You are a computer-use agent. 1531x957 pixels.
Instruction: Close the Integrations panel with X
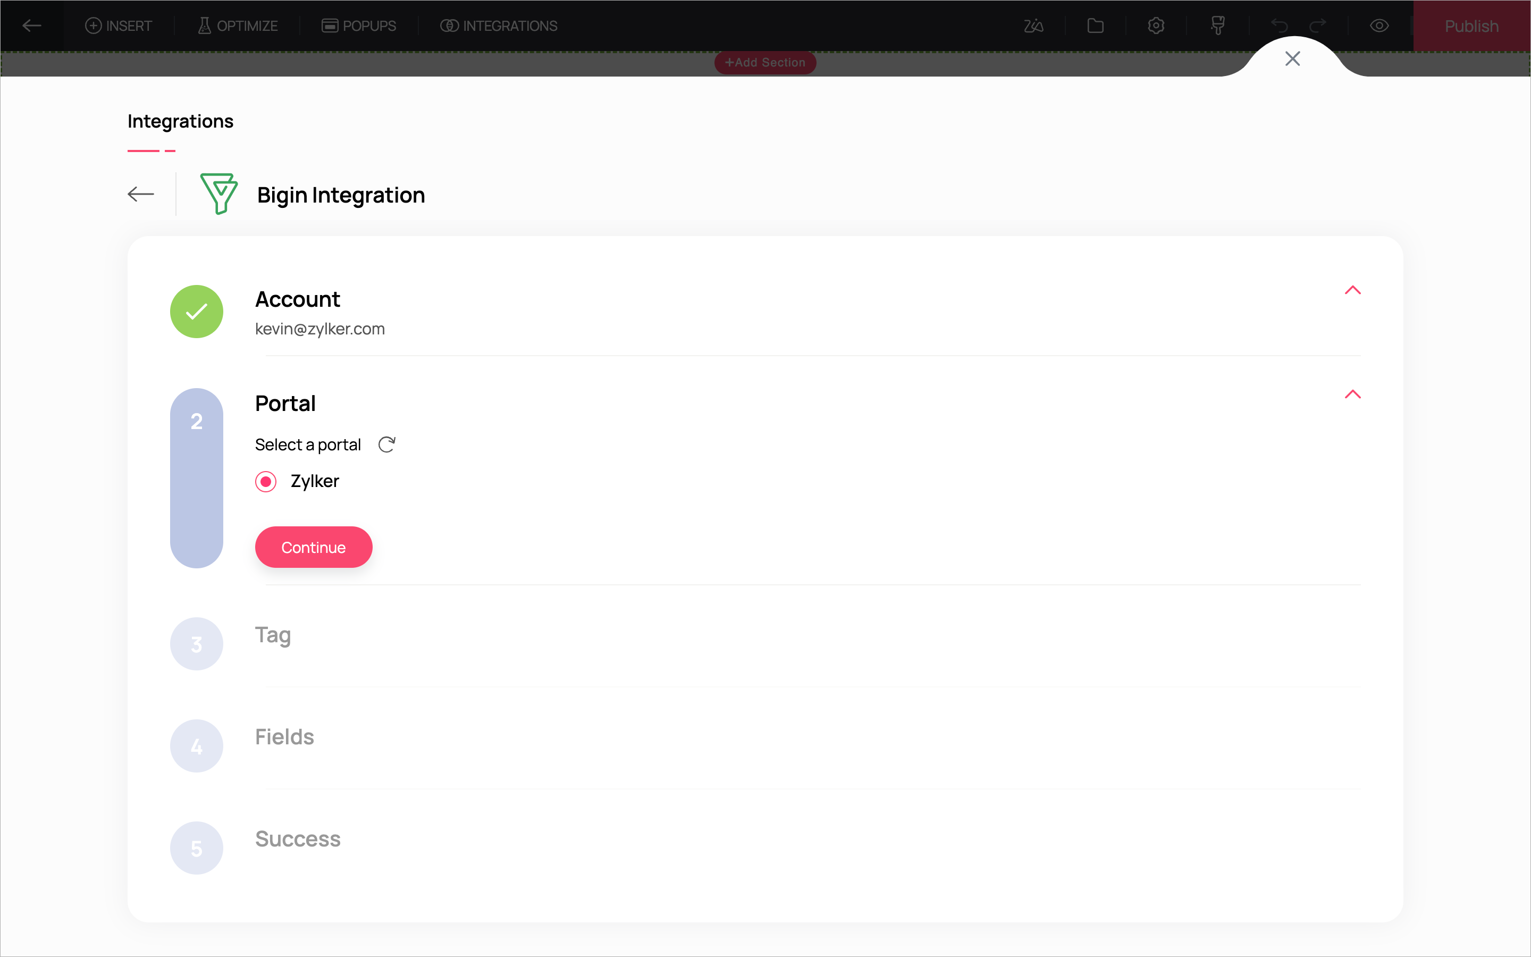[x=1292, y=59]
